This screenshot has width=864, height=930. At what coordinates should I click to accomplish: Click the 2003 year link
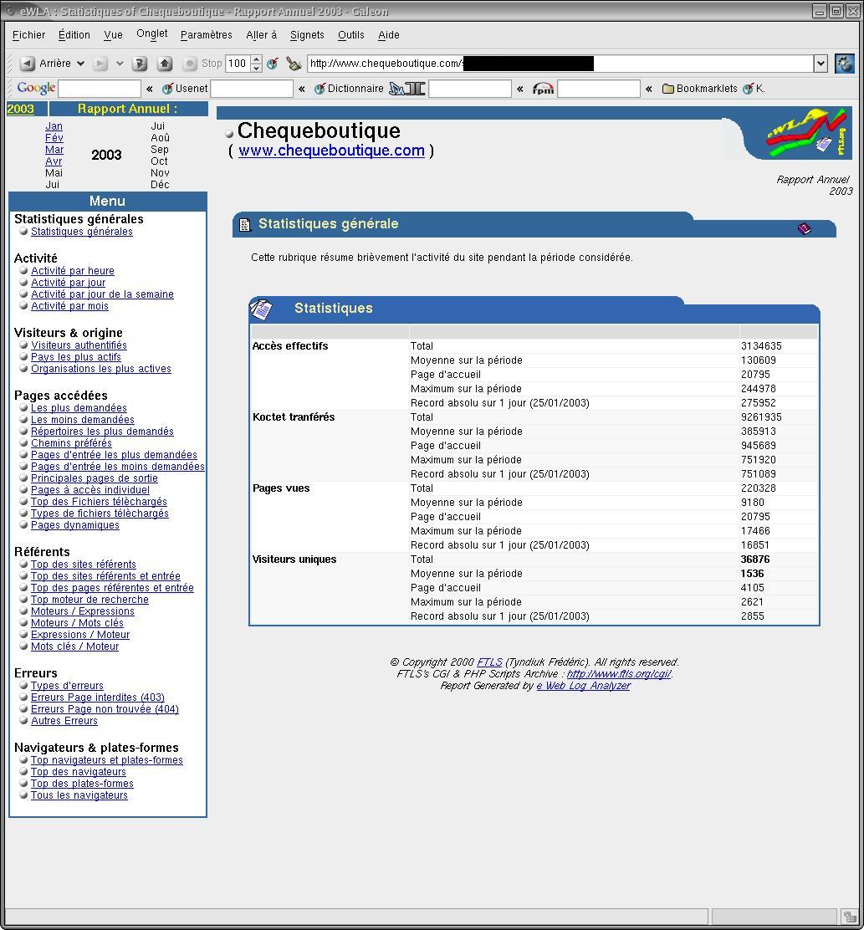[20, 109]
